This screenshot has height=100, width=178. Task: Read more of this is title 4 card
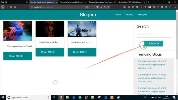click(x=82, y=52)
